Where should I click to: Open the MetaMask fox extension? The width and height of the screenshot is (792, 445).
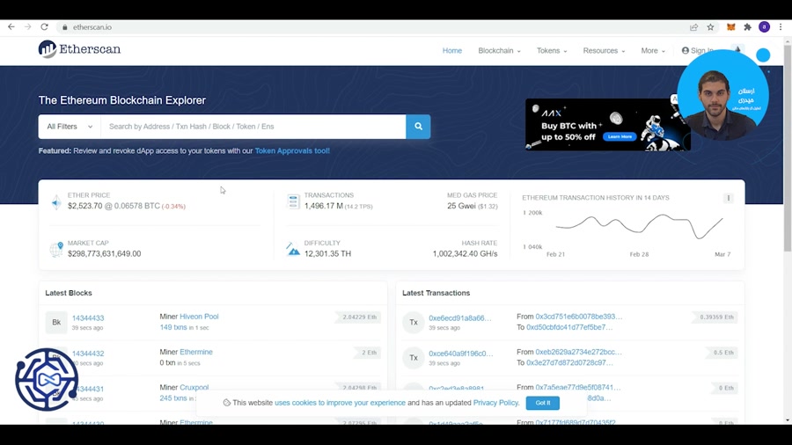coord(730,27)
